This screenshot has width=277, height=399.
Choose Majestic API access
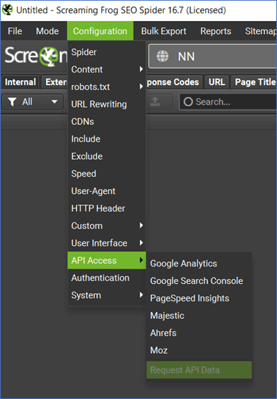click(x=199, y=315)
